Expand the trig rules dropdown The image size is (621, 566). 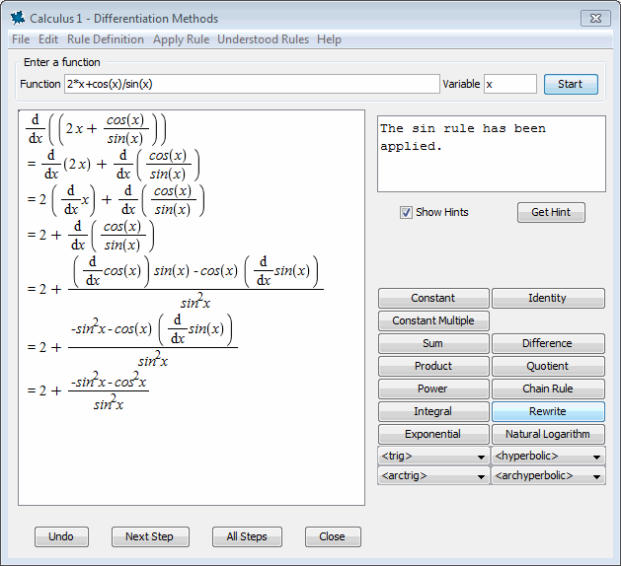[433, 457]
